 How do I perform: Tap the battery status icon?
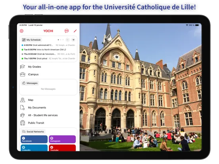197,25
